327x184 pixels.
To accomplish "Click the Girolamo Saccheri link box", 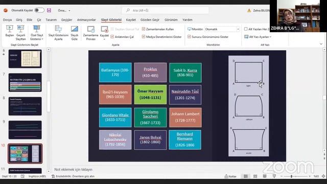I will tap(150, 117).
